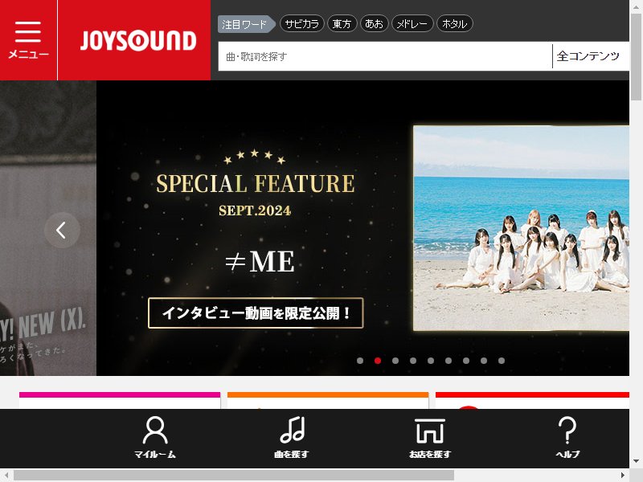Jump to seventh carousel slide dot

point(466,361)
